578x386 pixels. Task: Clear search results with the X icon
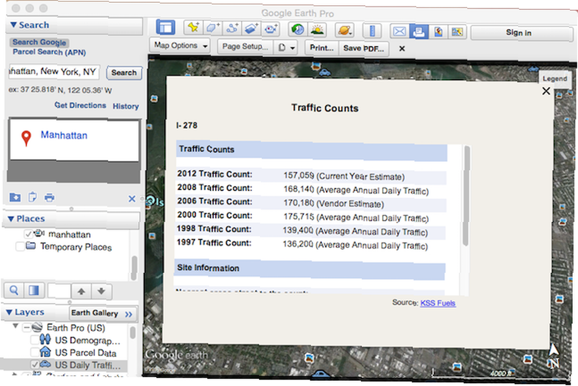(132, 198)
